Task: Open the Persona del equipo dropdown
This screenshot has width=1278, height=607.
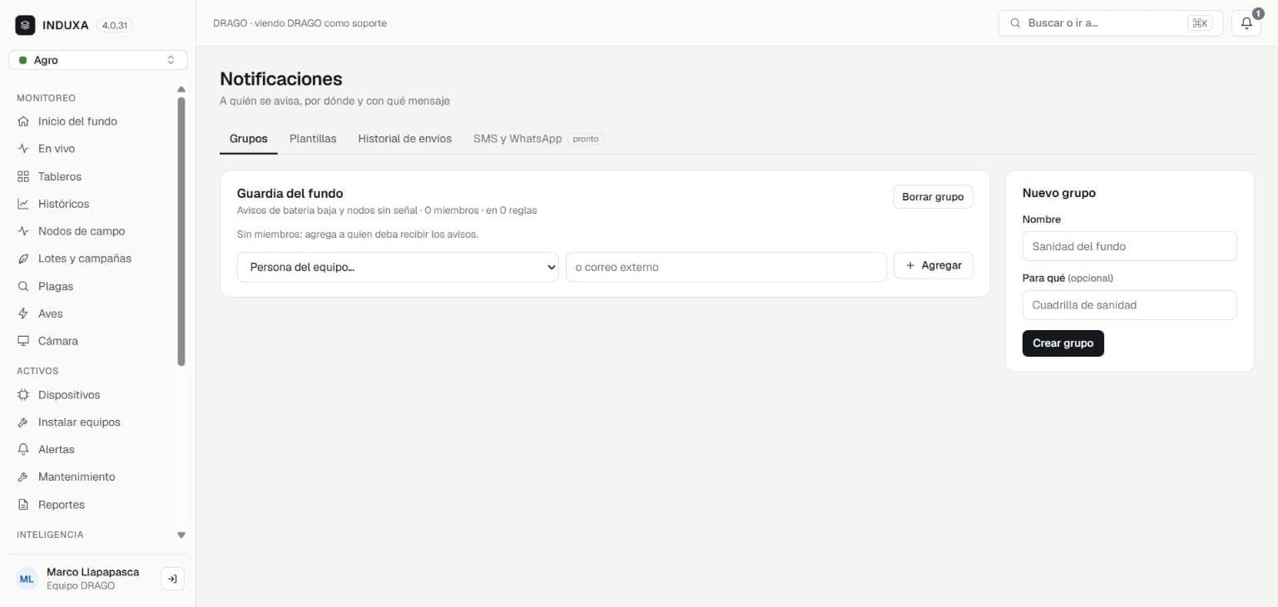Action: pos(398,267)
